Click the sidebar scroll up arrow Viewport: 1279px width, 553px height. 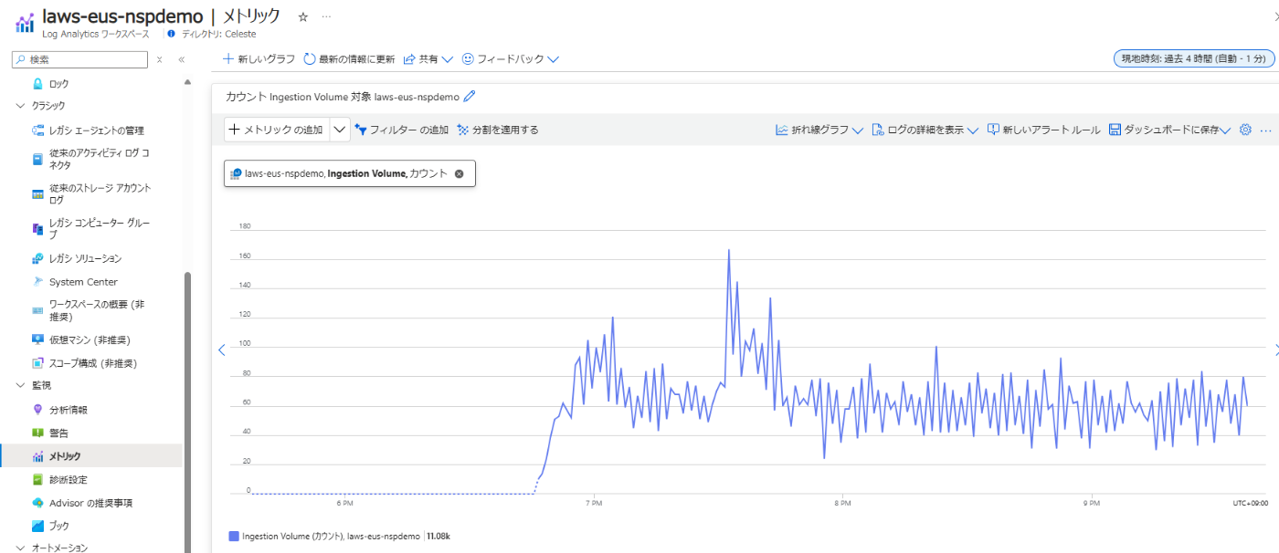click(x=188, y=82)
